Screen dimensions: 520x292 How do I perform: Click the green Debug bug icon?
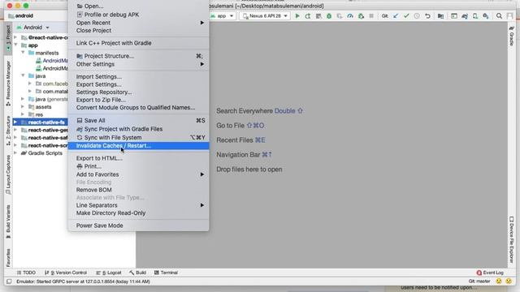coord(329,16)
